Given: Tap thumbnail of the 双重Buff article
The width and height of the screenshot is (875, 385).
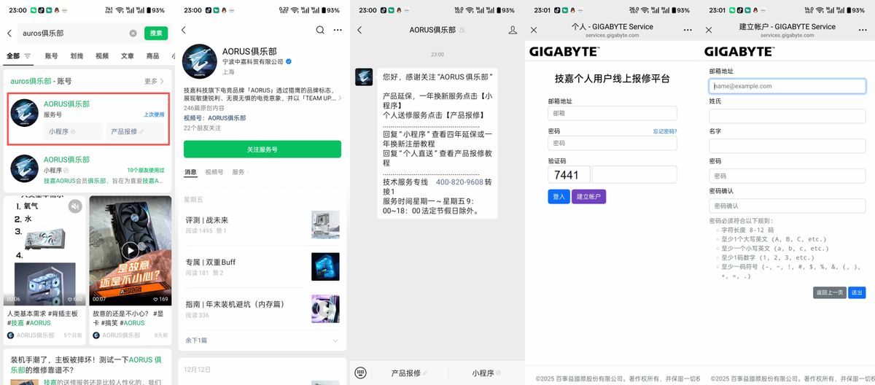Looking at the screenshot, I should 325,267.
